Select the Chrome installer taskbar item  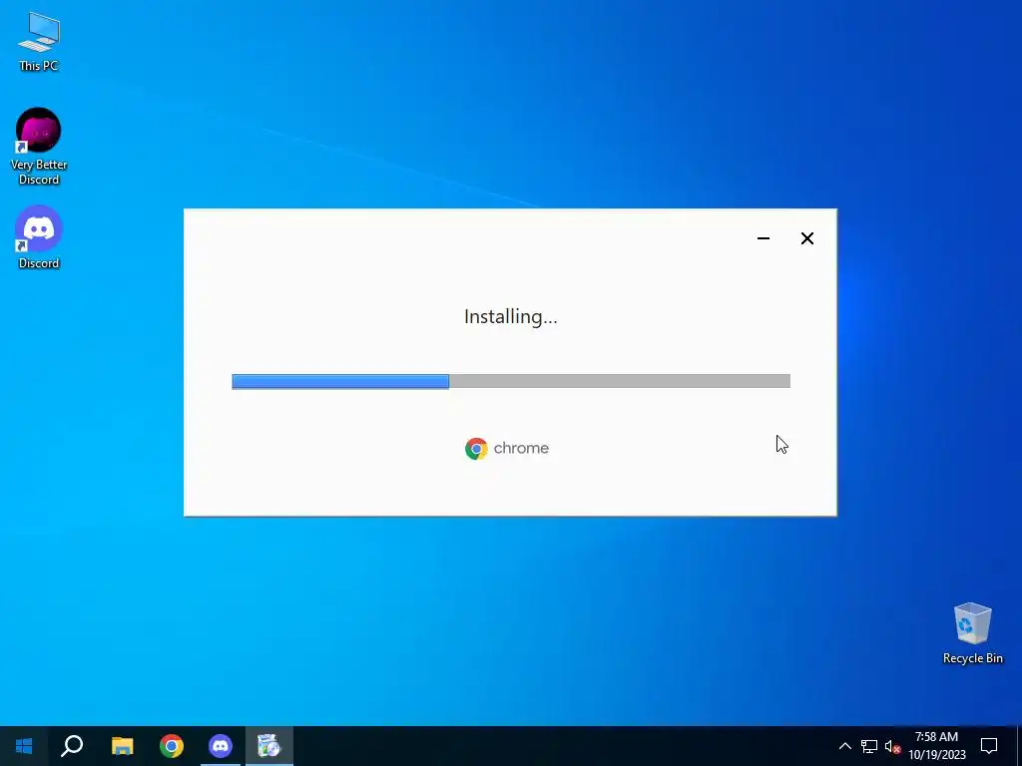(x=269, y=746)
